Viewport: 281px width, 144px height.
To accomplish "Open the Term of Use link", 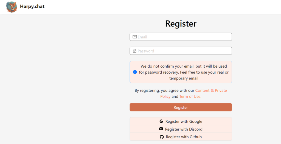I will (190, 96).
